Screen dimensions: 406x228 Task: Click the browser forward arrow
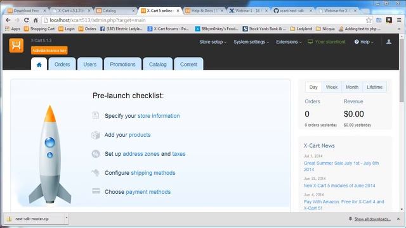17,20
